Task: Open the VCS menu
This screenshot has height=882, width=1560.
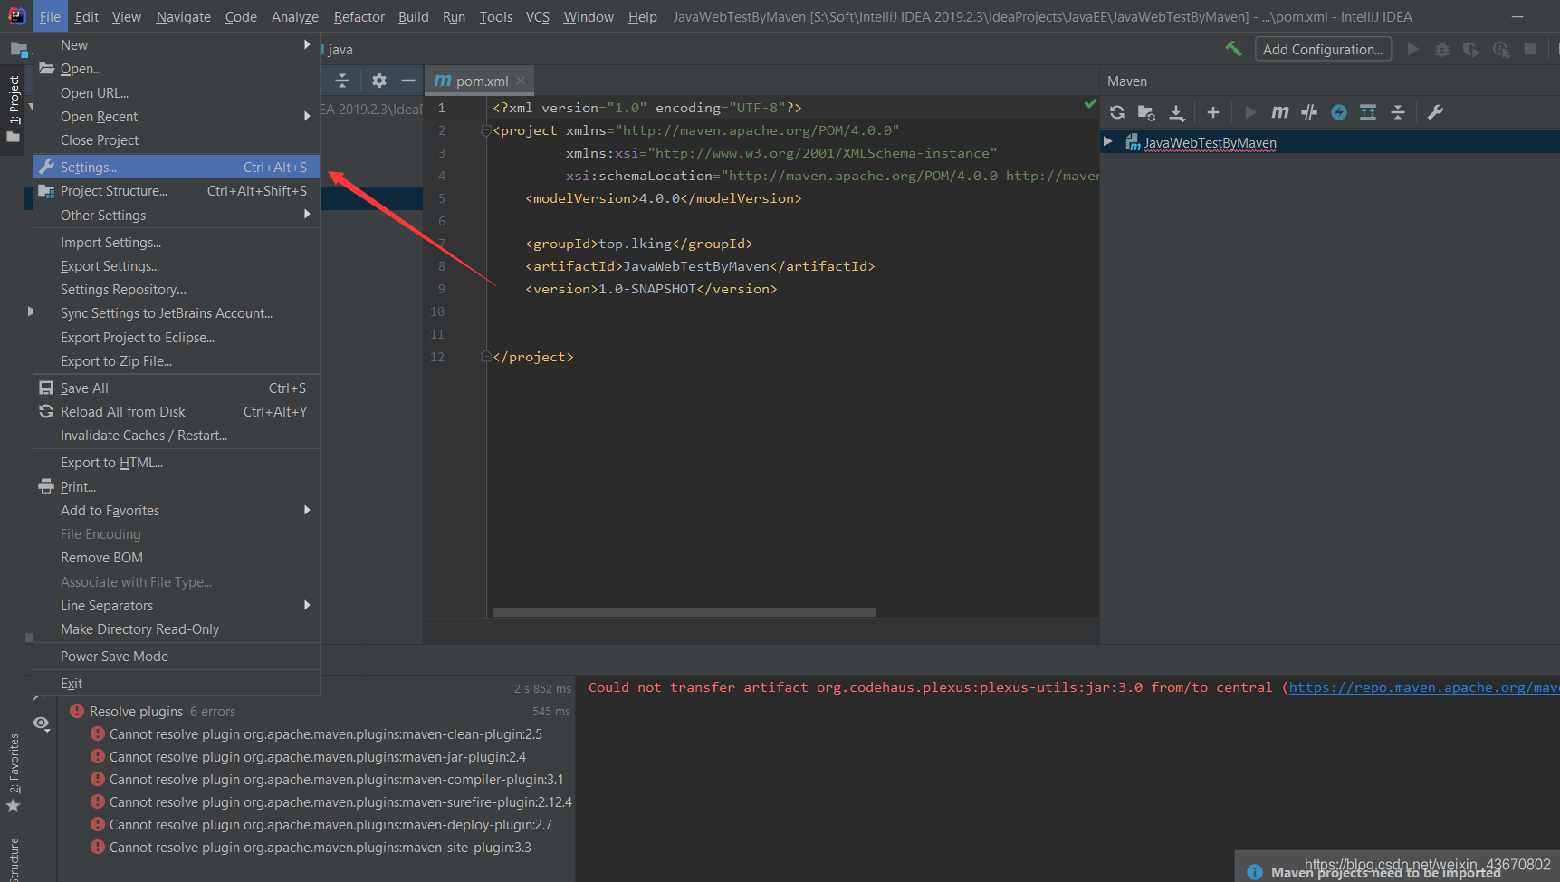Action: 538,16
